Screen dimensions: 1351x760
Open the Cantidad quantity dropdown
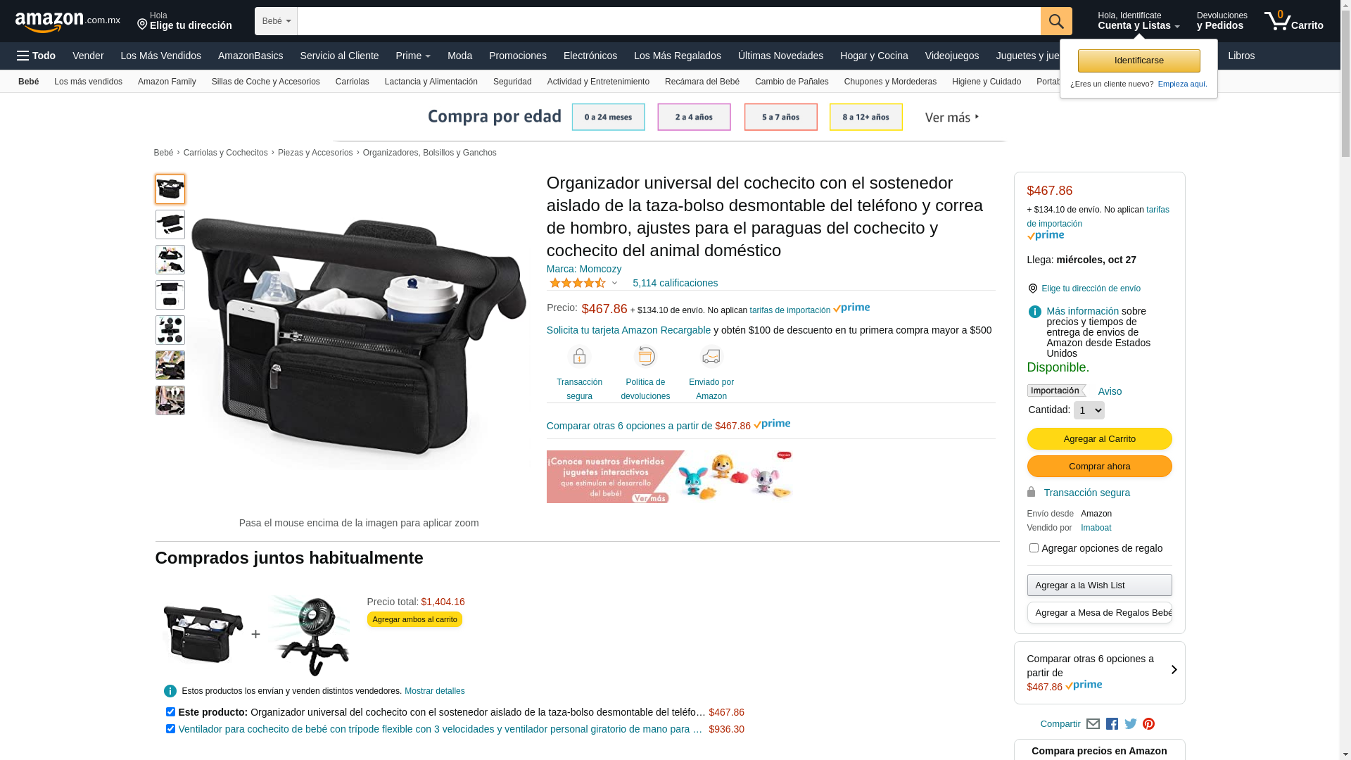pyautogui.click(x=1089, y=410)
